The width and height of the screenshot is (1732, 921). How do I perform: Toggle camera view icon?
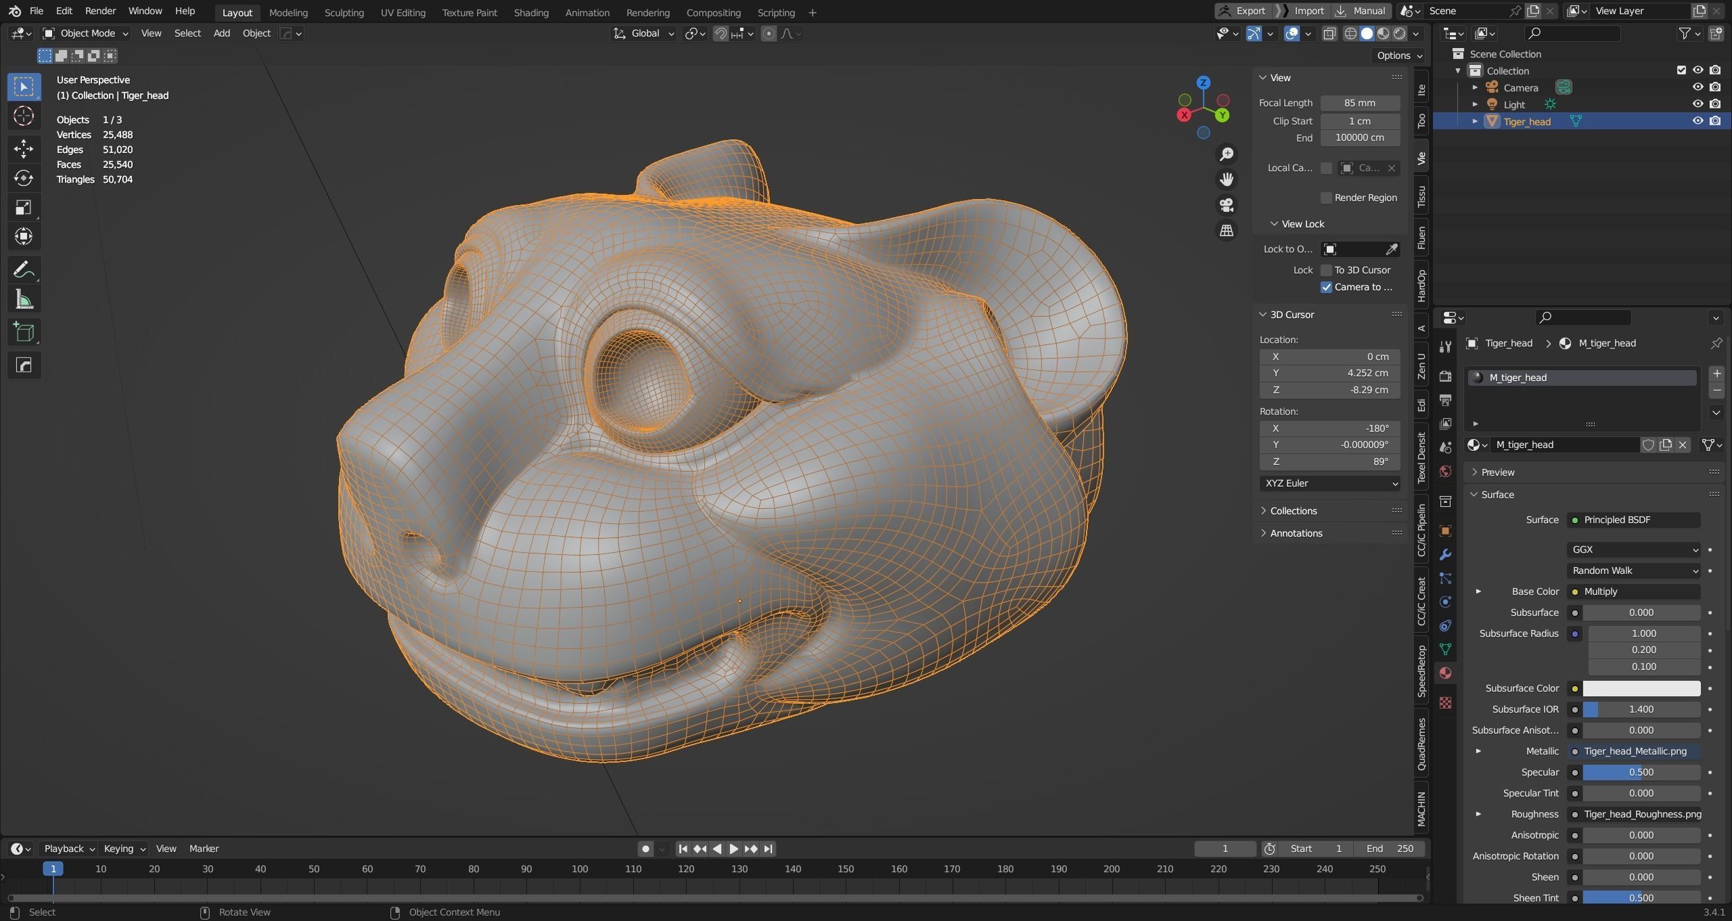1226,205
